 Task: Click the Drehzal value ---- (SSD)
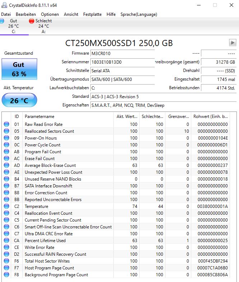tap(219, 70)
